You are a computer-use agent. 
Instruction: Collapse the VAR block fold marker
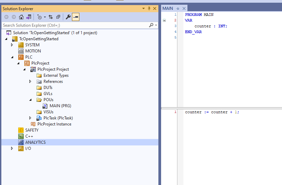pos(164,20)
